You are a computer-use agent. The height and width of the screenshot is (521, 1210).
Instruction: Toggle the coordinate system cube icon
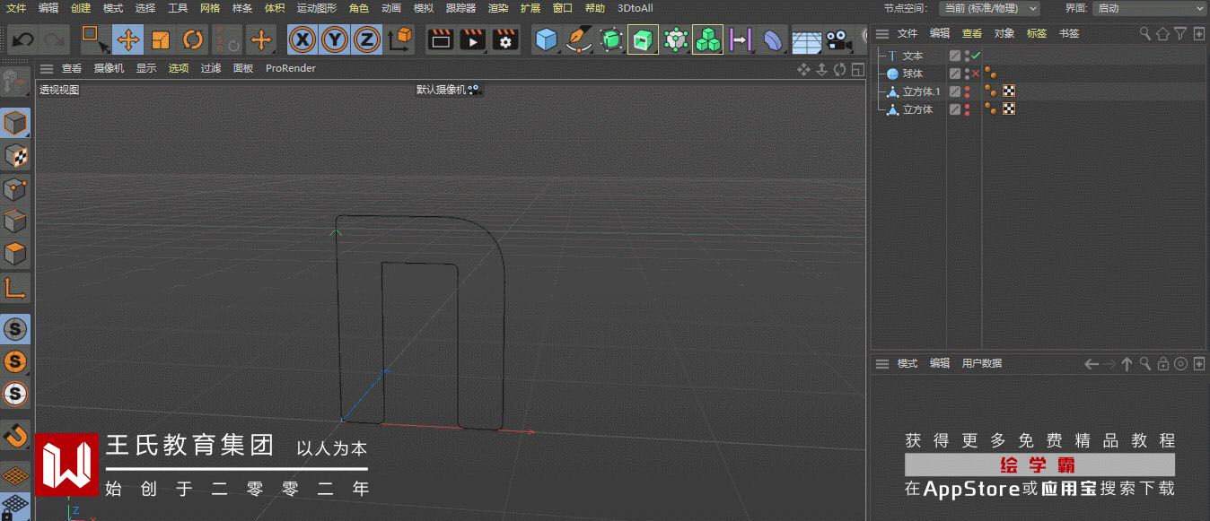tap(399, 39)
